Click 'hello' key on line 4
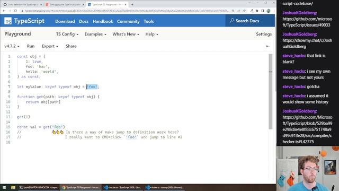The height and width of the screenshot is (191, 339). pyautogui.click(x=31, y=72)
